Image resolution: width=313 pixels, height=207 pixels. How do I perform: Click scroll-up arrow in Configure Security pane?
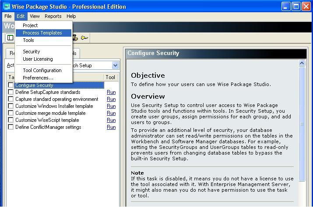pyautogui.click(x=302, y=63)
